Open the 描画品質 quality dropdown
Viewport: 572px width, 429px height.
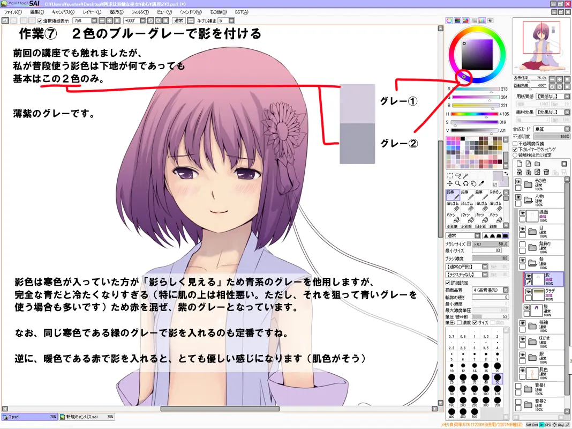(x=491, y=290)
